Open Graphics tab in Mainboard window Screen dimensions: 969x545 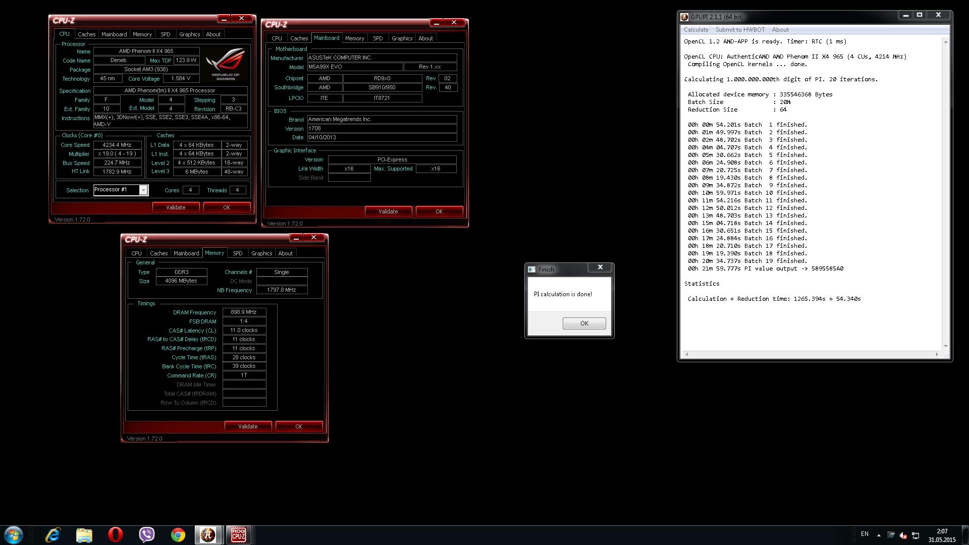pyautogui.click(x=402, y=38)
